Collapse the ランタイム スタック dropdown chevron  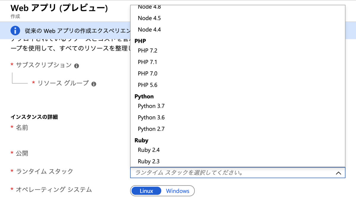(338, 173)
